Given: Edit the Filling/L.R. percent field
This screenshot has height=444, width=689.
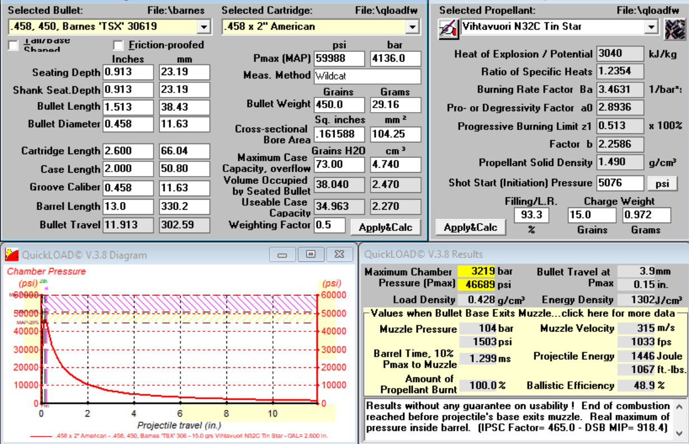Looking at the screenshot, I should (x=531, y=215).
